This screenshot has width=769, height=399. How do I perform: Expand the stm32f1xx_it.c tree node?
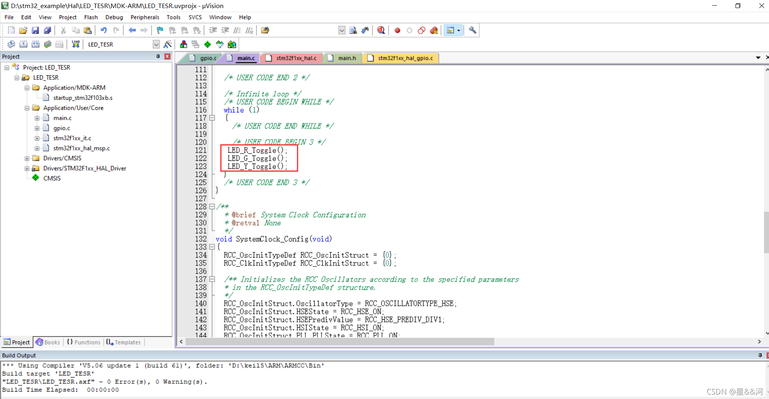point(37,138)
